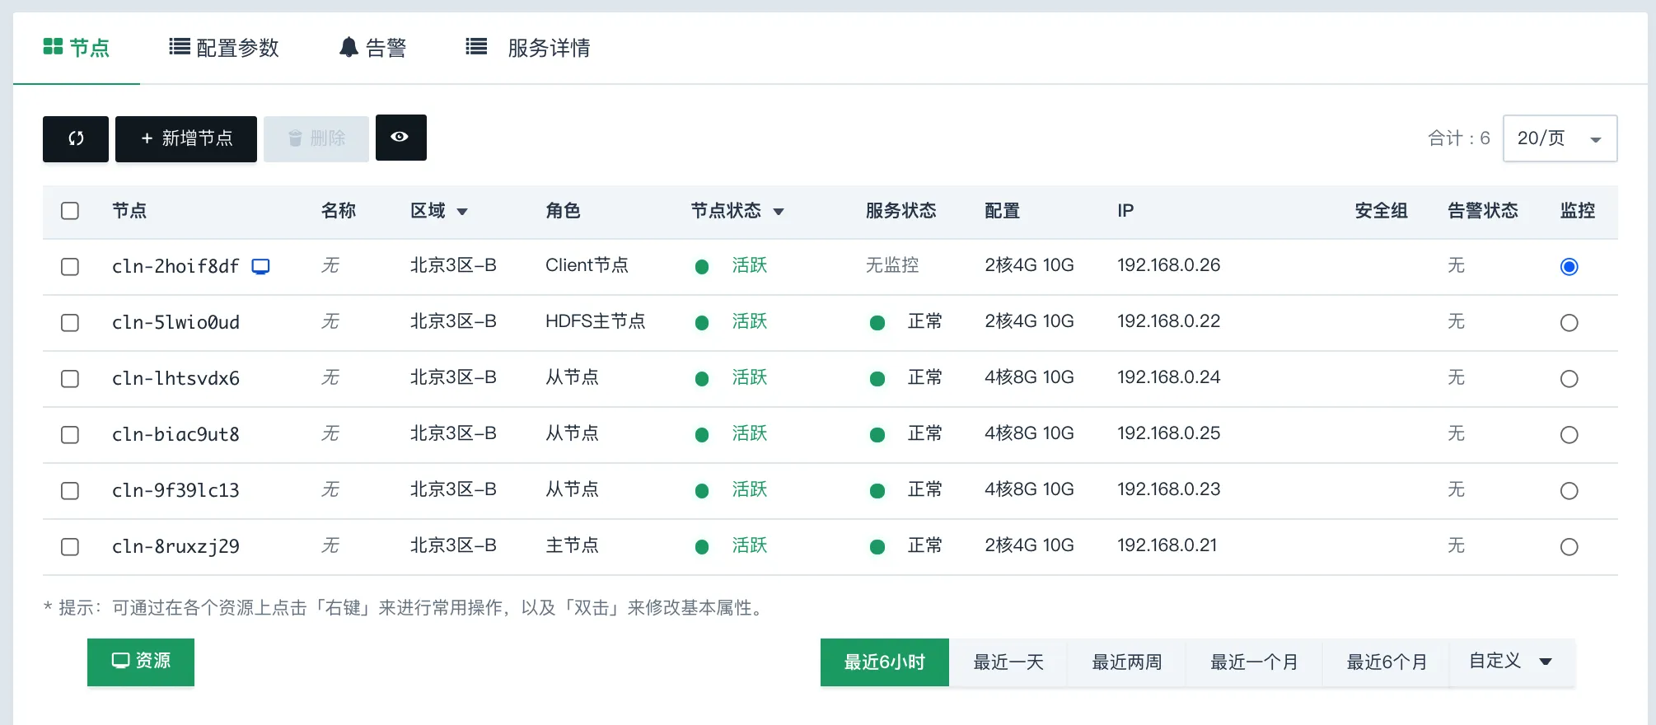
Task: Click node name cln-lhtsvdx6
Action: [175, 378]
